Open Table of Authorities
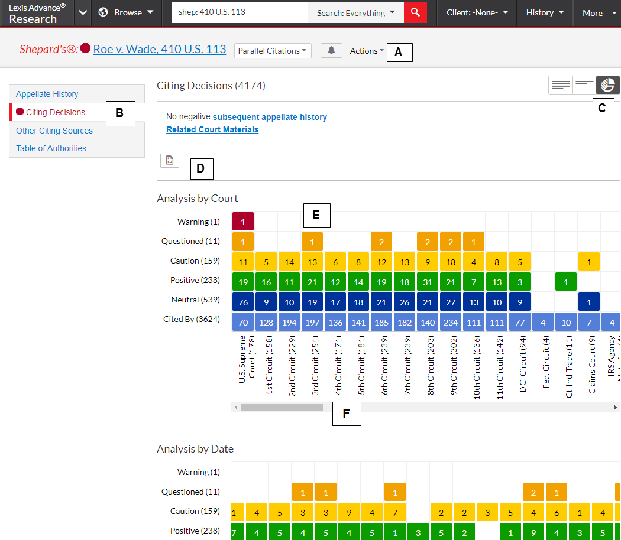 click(x=51, y=148)
